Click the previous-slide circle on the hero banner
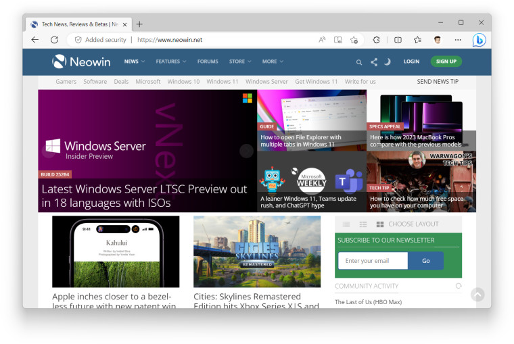The height and width of the screenshot is (344, 514). [x=49, y=151]
